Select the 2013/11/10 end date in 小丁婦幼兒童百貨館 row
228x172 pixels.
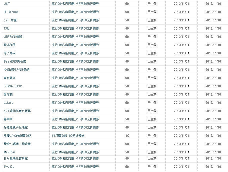point(213,111)
